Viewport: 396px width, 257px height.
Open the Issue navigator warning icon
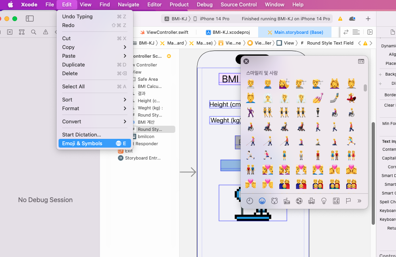point(45,32)
